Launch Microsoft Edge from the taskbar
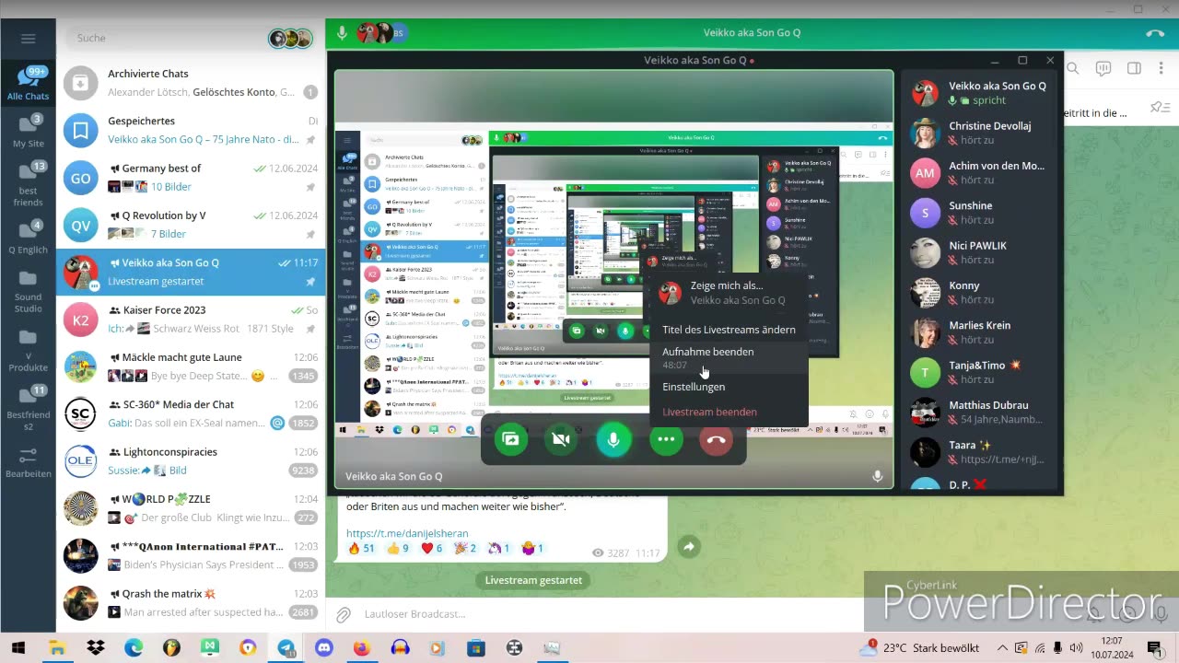This screenshot has height=663, width=1179. pyautogui.click(x=134, y=647)
